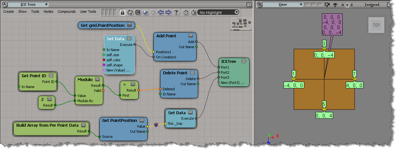Click the refresh arrows icon
This screenshot has height=149, width=396.
[x=130, y=12]
